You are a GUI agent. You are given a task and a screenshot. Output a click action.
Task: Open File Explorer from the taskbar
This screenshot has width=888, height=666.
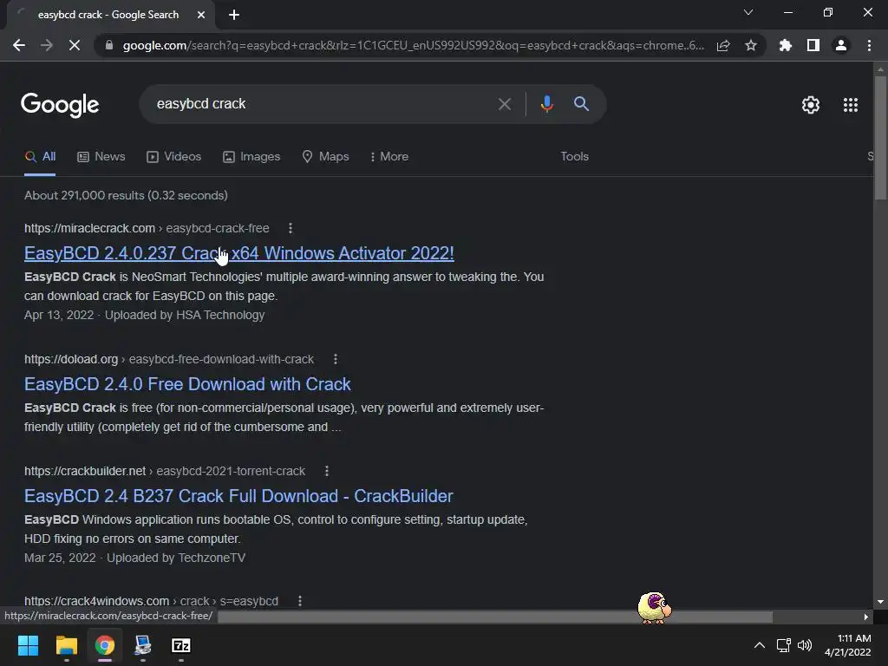[66, 645]
